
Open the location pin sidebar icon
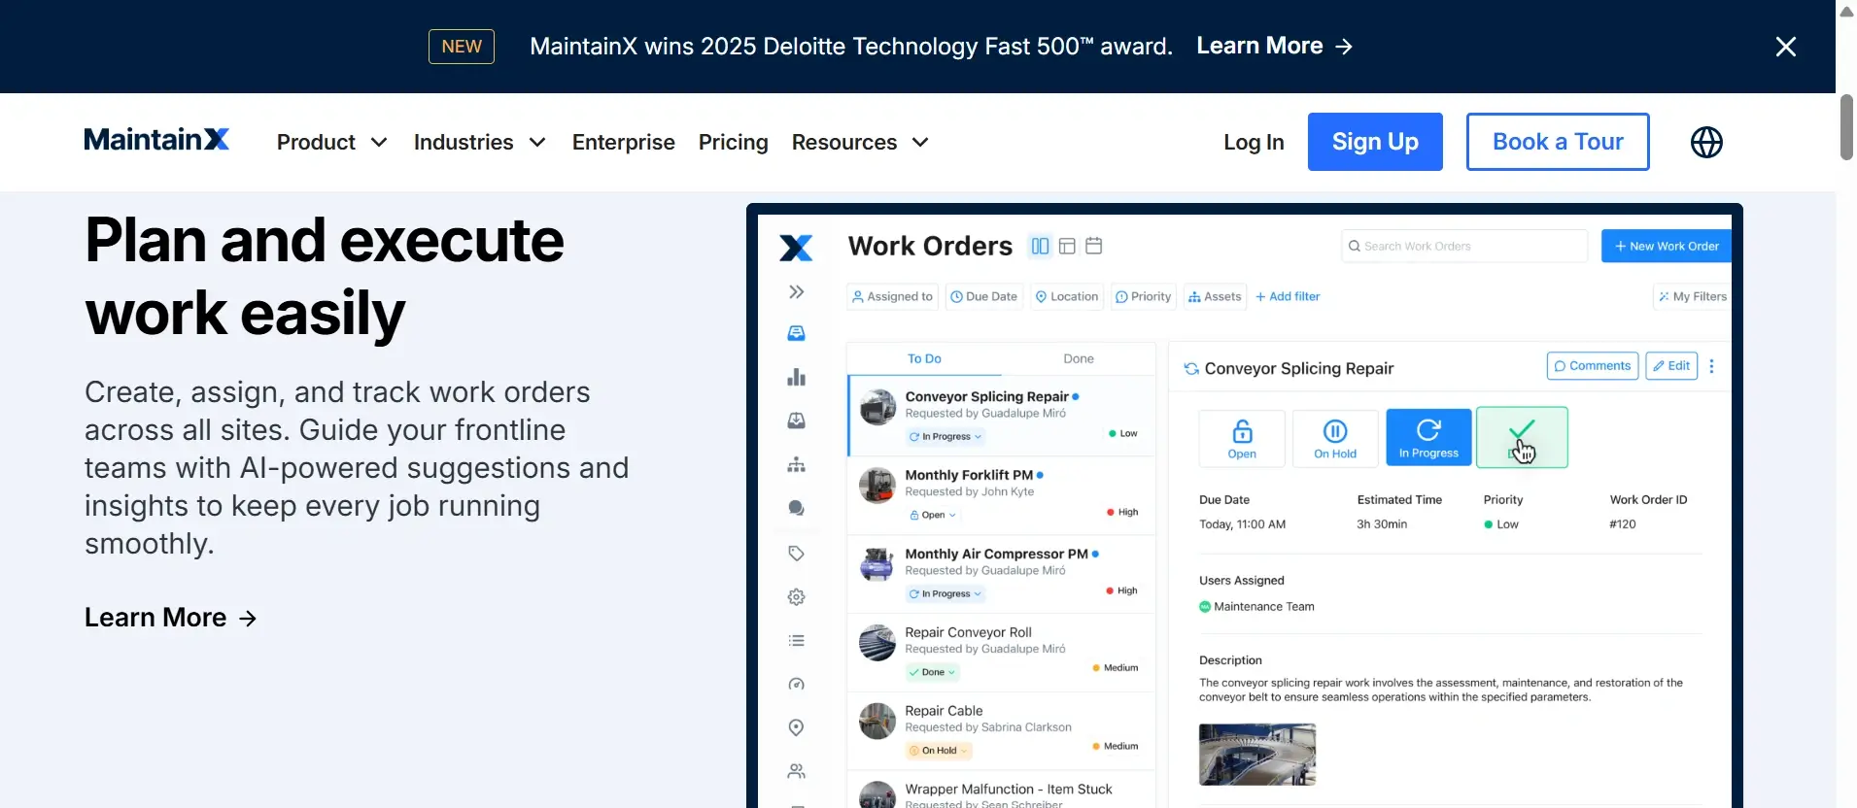pos(797,727)
